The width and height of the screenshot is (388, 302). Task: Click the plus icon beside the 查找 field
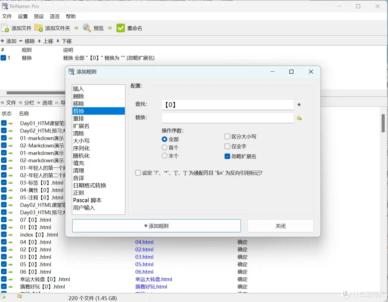pyautogui.click(x=299, y=104)
